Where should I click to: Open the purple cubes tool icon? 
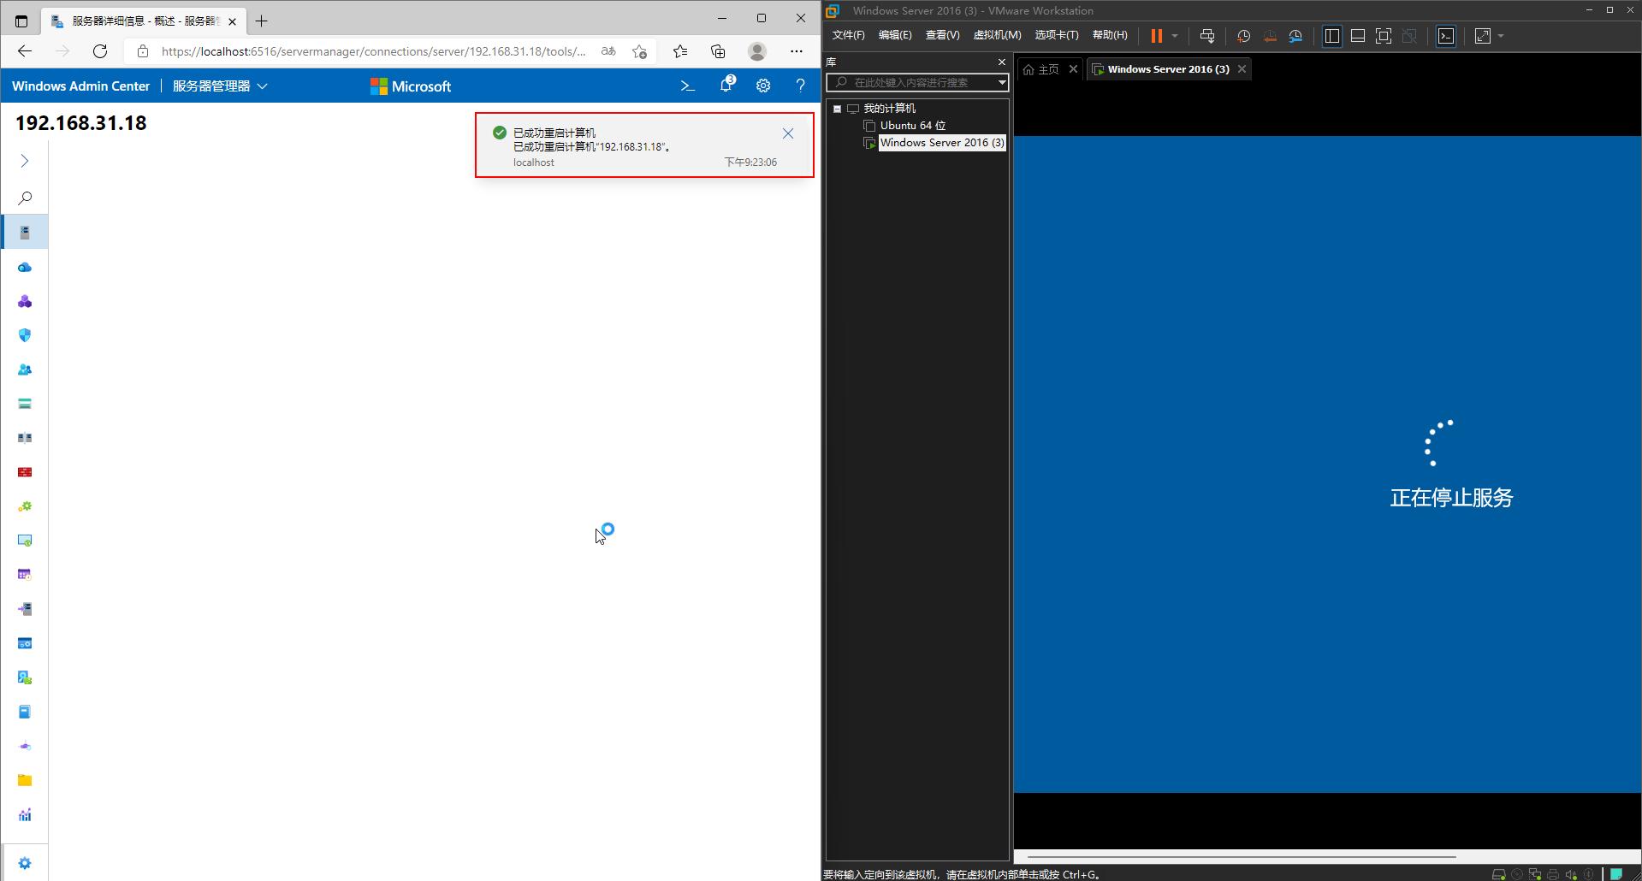coord(25,301)
